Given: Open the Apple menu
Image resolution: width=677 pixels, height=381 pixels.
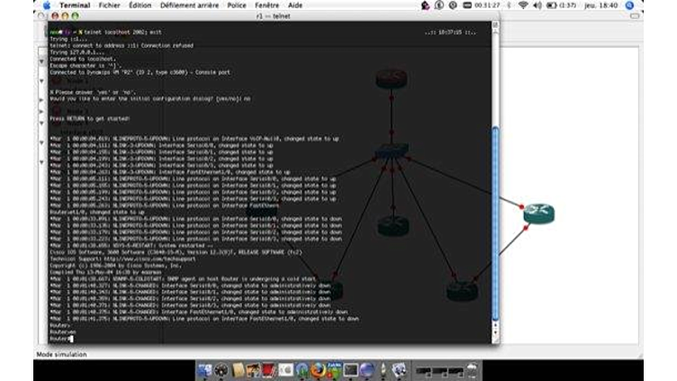Looking at the screenshot, I should point(46,5).
